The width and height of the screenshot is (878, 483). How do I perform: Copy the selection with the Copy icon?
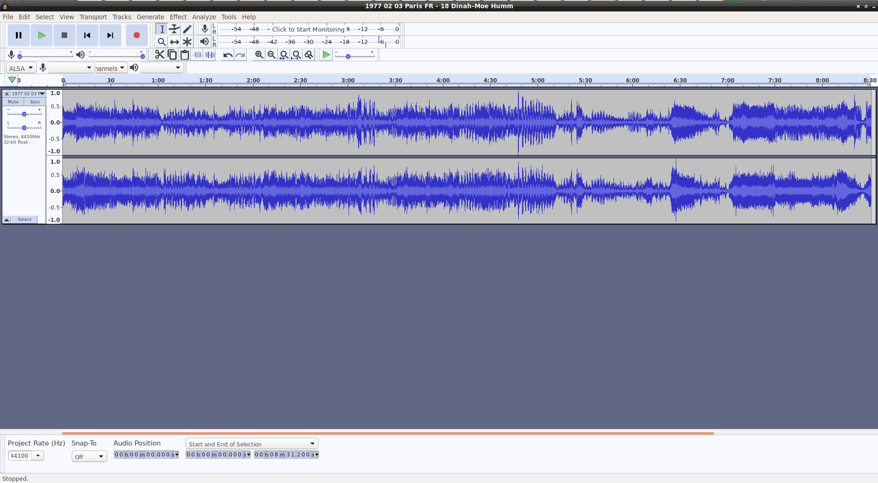pos(172,55)
